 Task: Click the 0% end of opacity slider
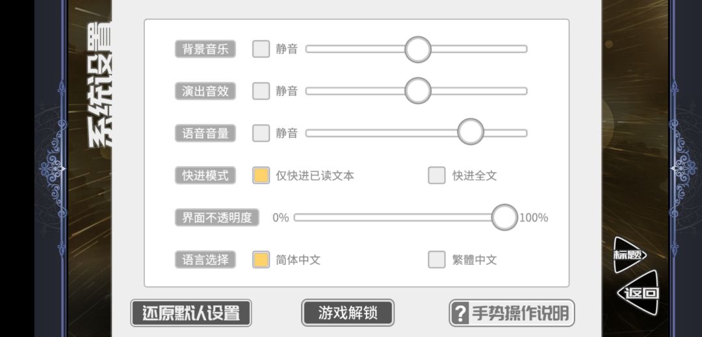[x=281, y=218]
